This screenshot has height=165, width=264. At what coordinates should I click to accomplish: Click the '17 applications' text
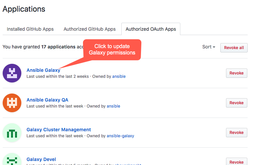(58, 47)
